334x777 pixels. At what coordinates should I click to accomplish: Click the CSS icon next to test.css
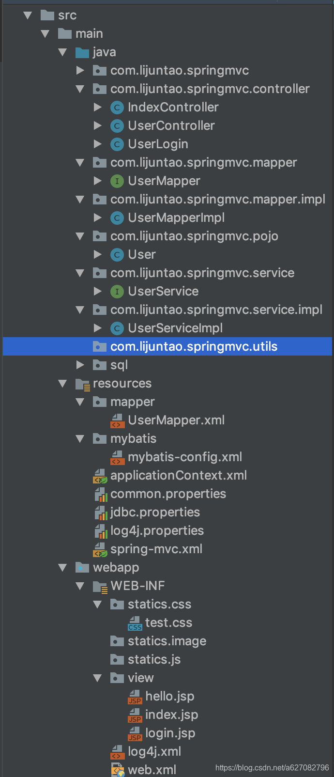(135, 622)
